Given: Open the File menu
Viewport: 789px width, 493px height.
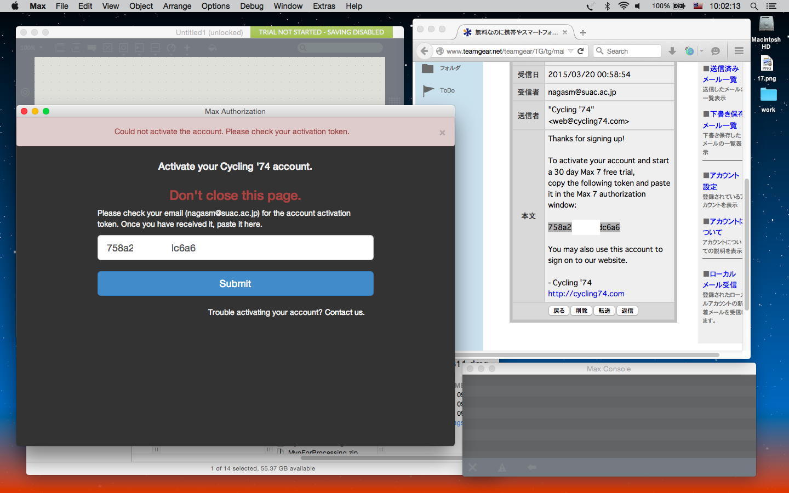Looking at the screenshot, I should click(62, 6).
